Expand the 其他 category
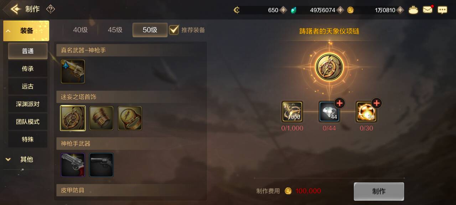Image resolution: width=456 pixels, height=205 pixels. tap(26, 159)
